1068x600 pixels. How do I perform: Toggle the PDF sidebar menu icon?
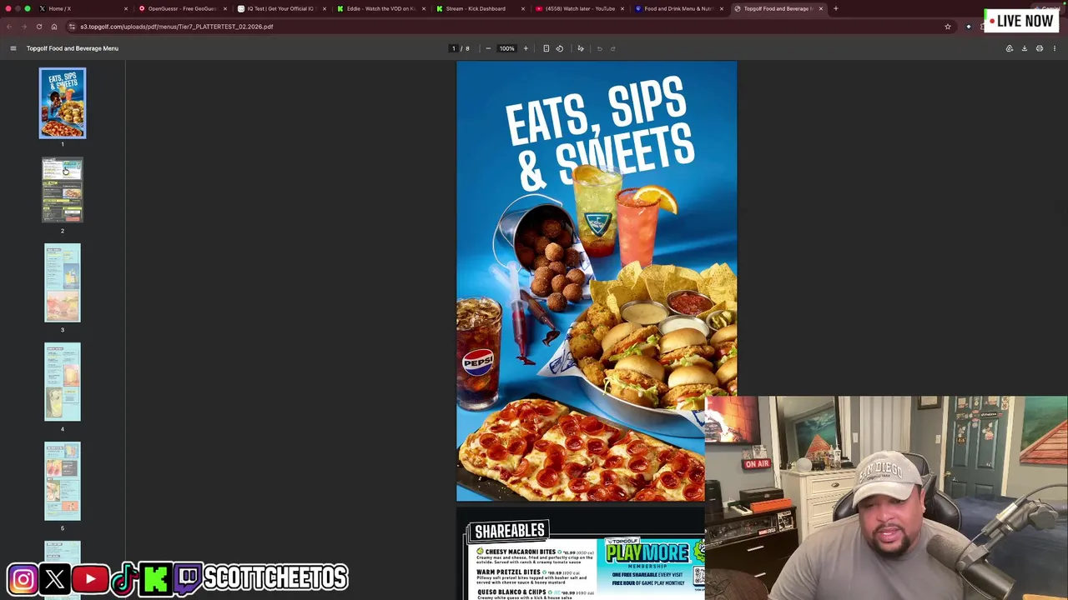(13, 48)
